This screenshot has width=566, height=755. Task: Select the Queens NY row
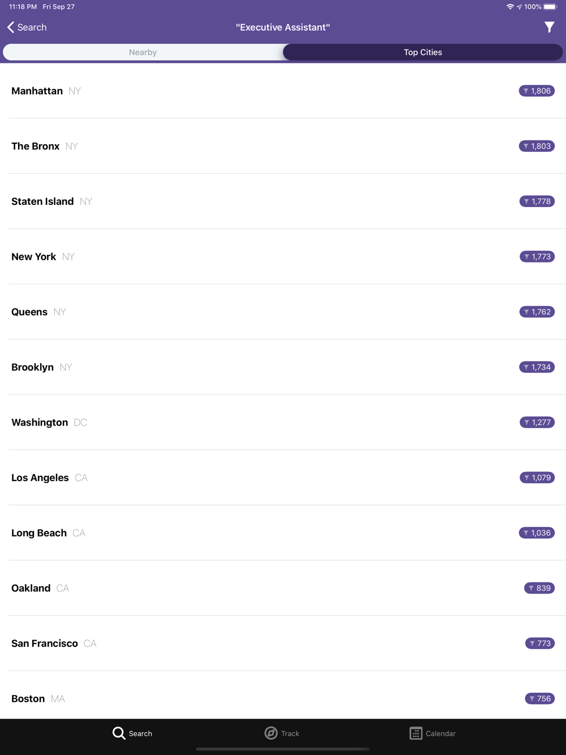pos(283,312)
